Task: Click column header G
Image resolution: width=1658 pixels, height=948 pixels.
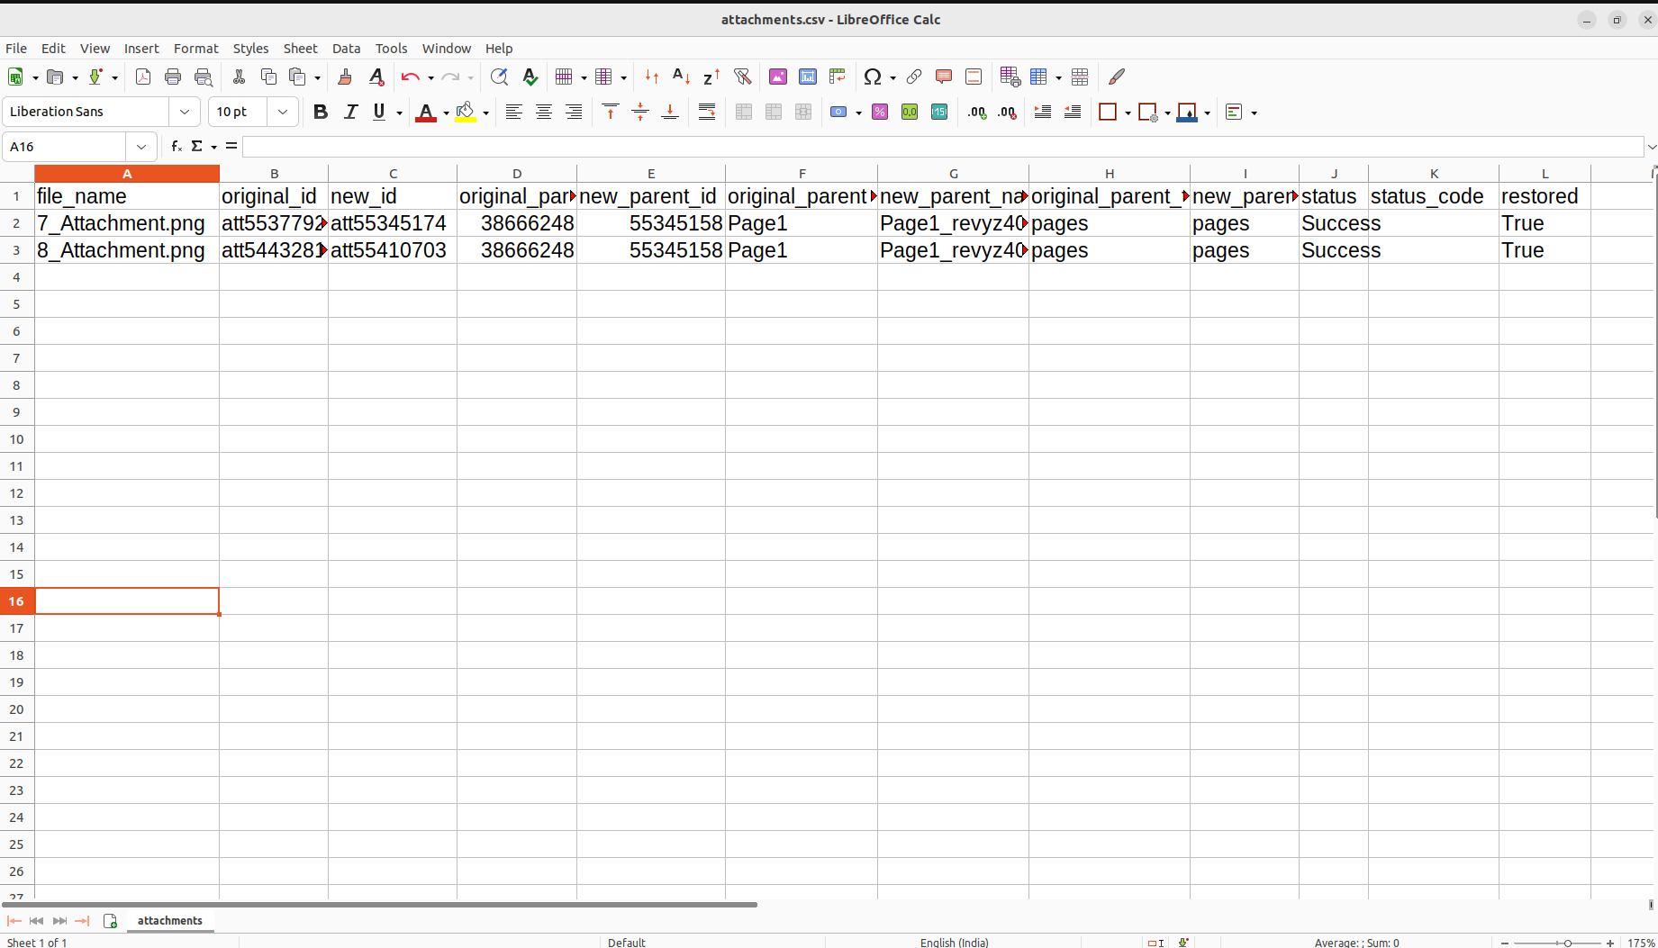Action: click(953, 174)
